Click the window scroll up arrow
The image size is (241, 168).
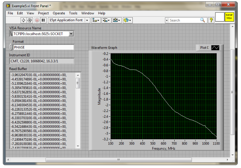click(x=232, y=27)
